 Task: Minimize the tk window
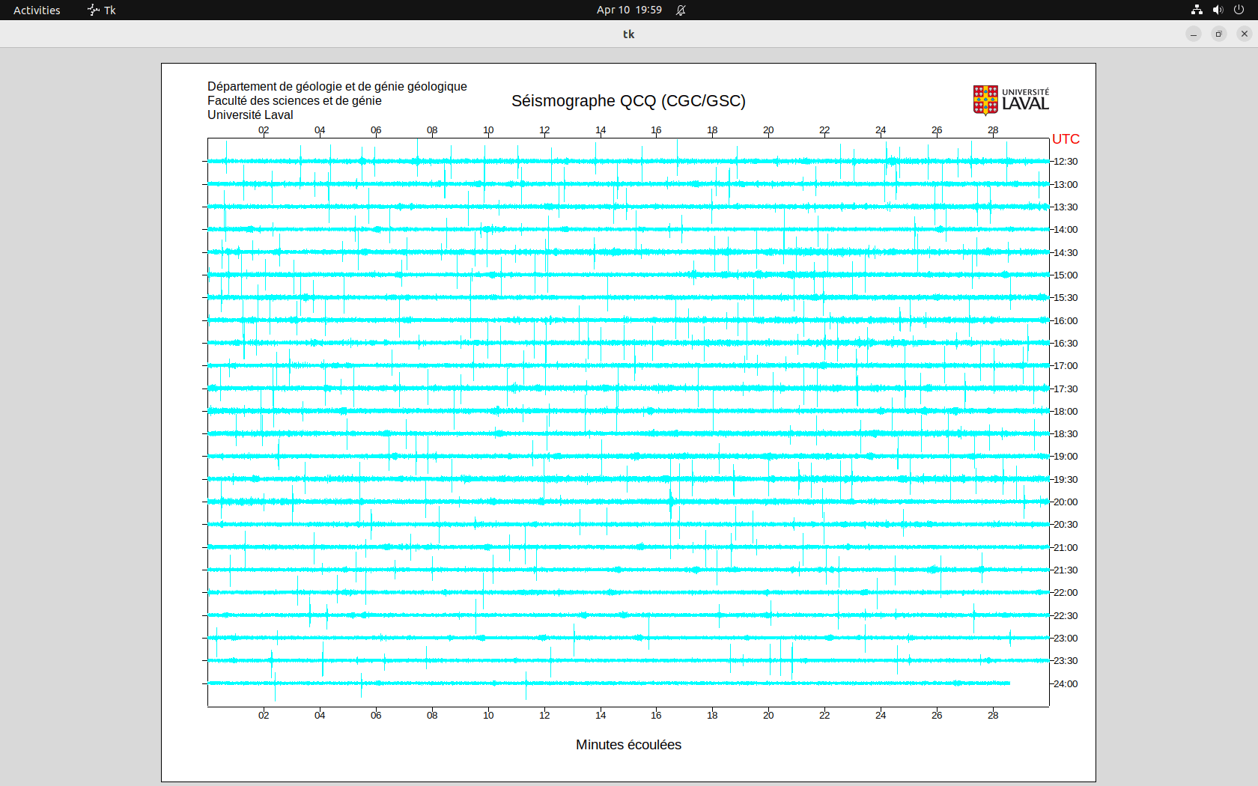[1194, 34]
